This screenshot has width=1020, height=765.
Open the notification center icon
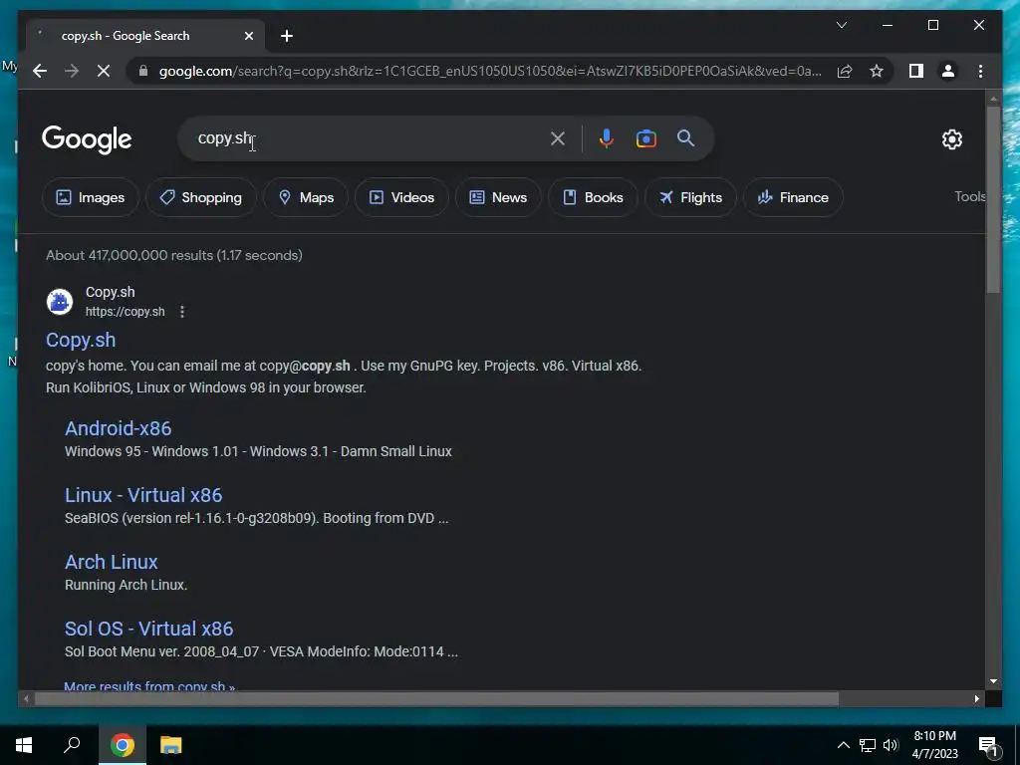(988, 746)
